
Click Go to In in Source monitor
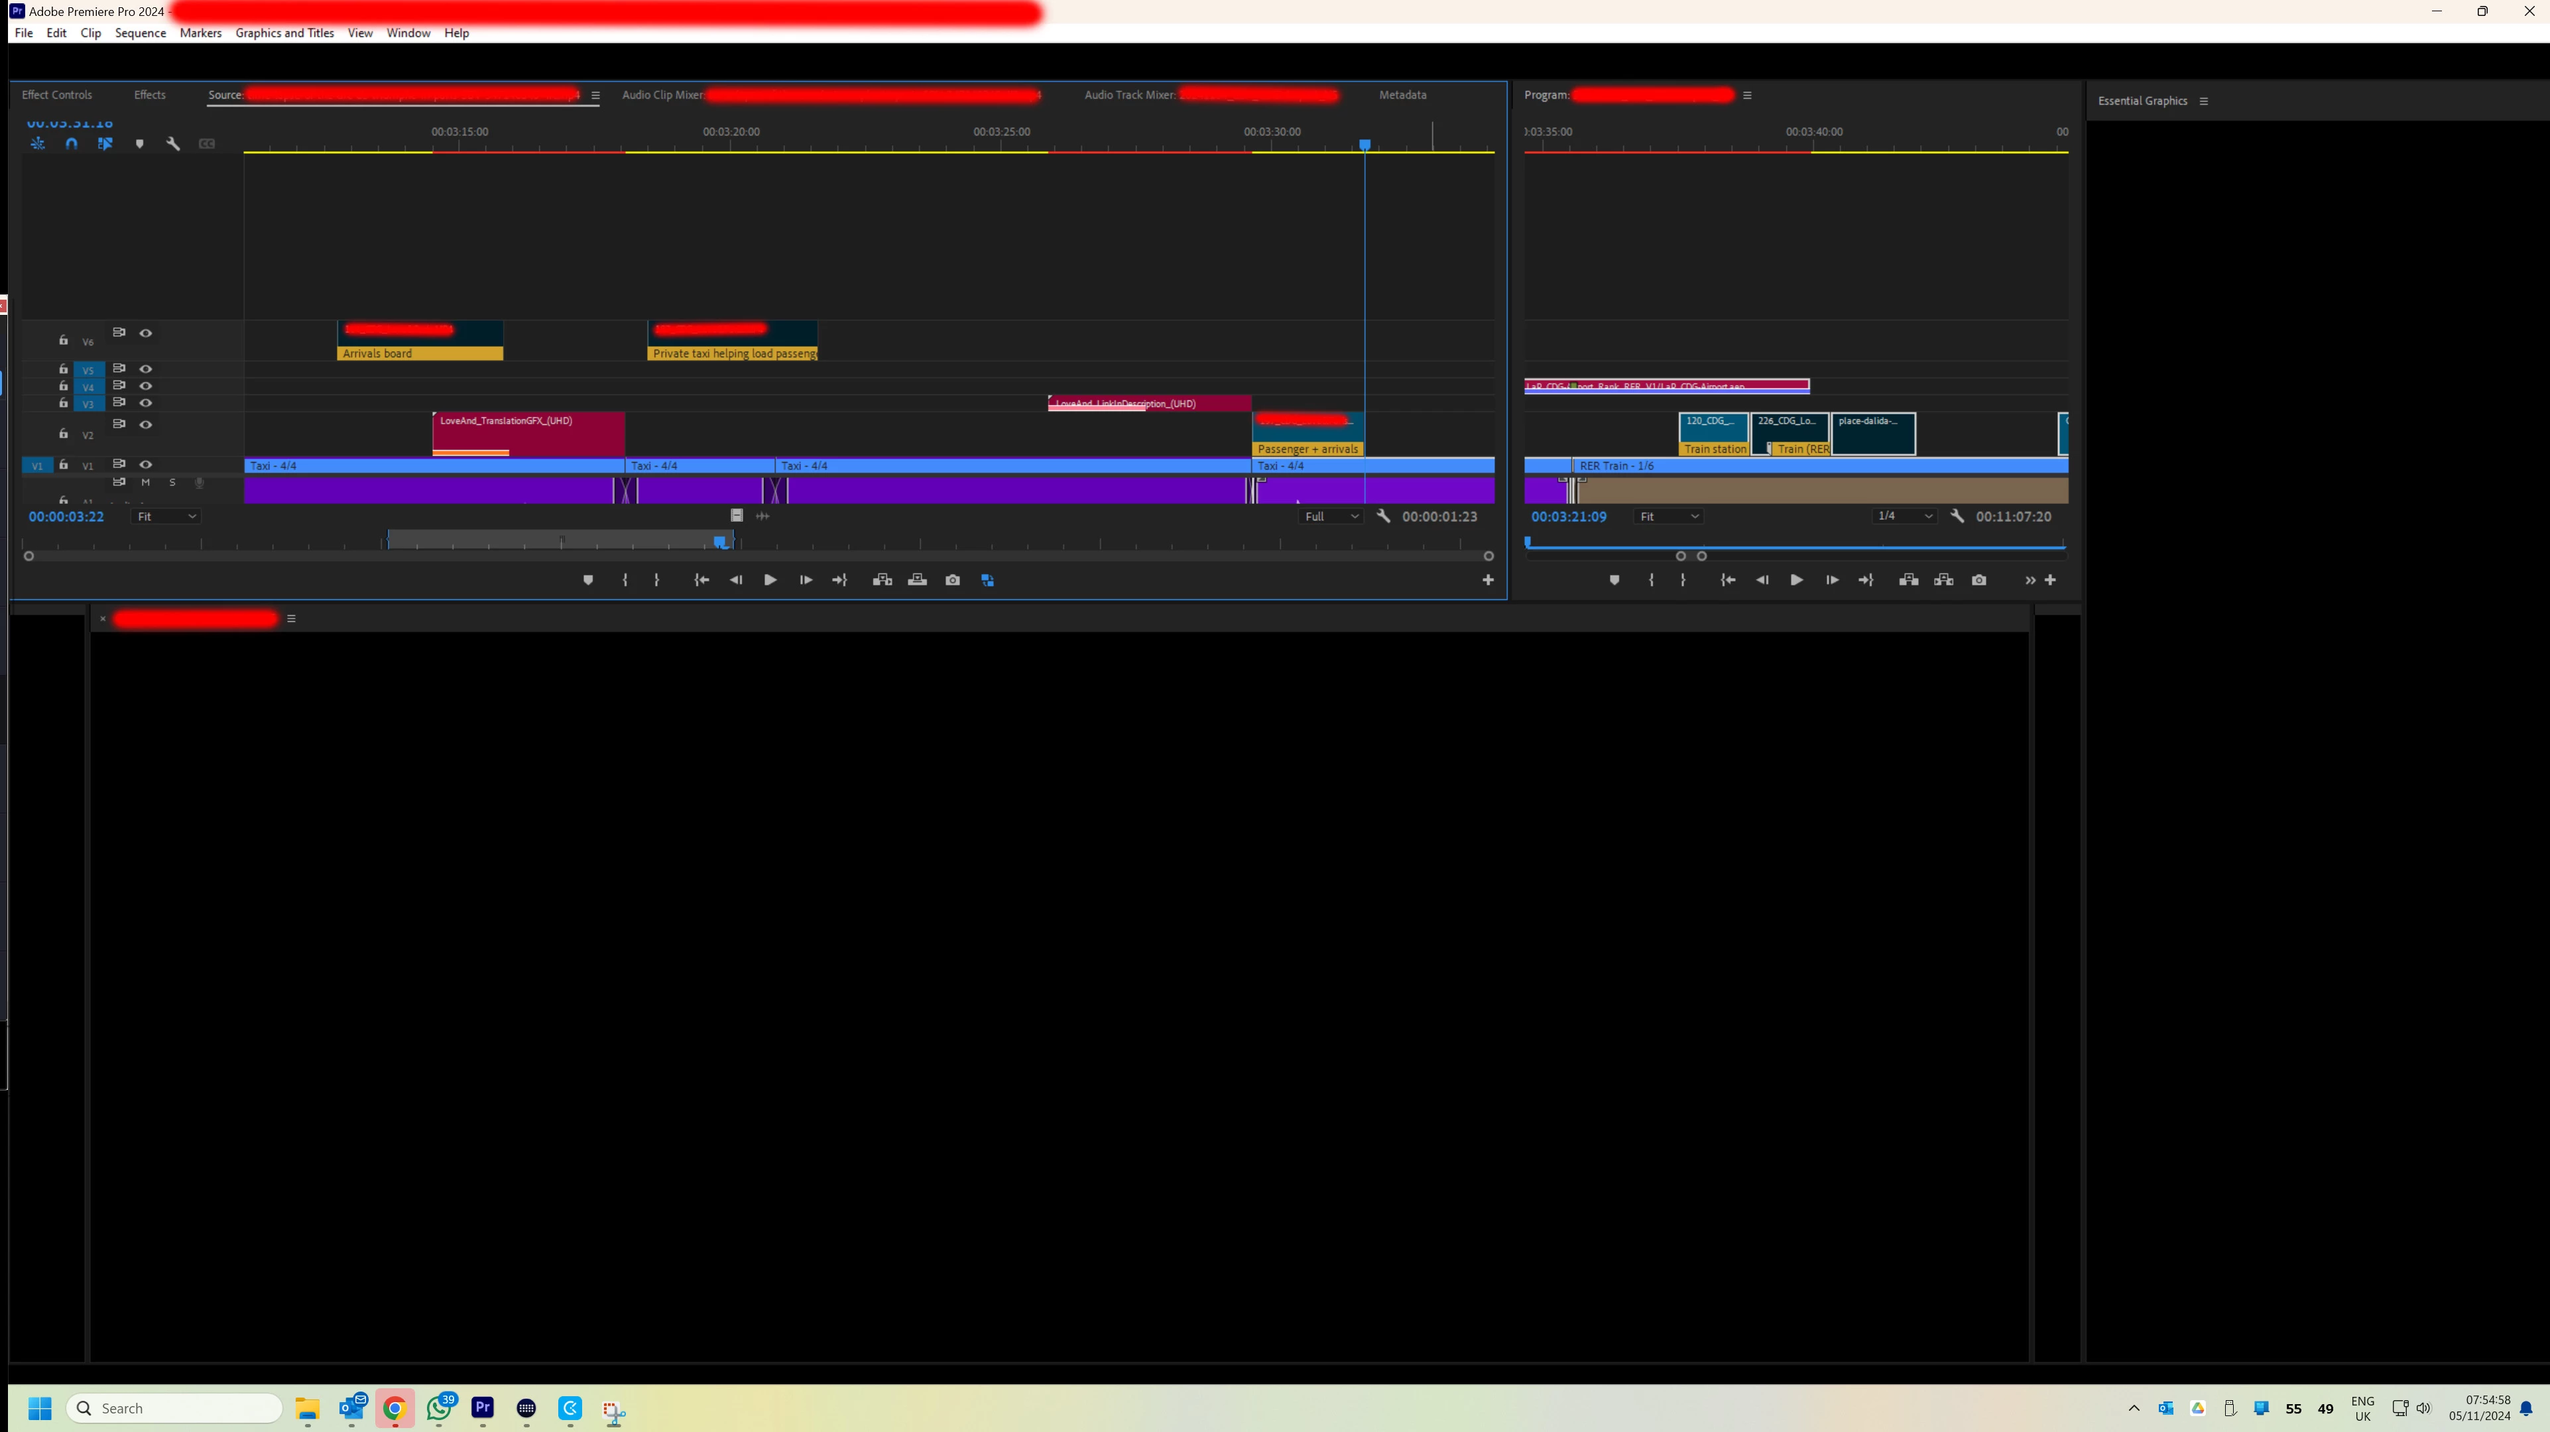click(x=702, y=580)
